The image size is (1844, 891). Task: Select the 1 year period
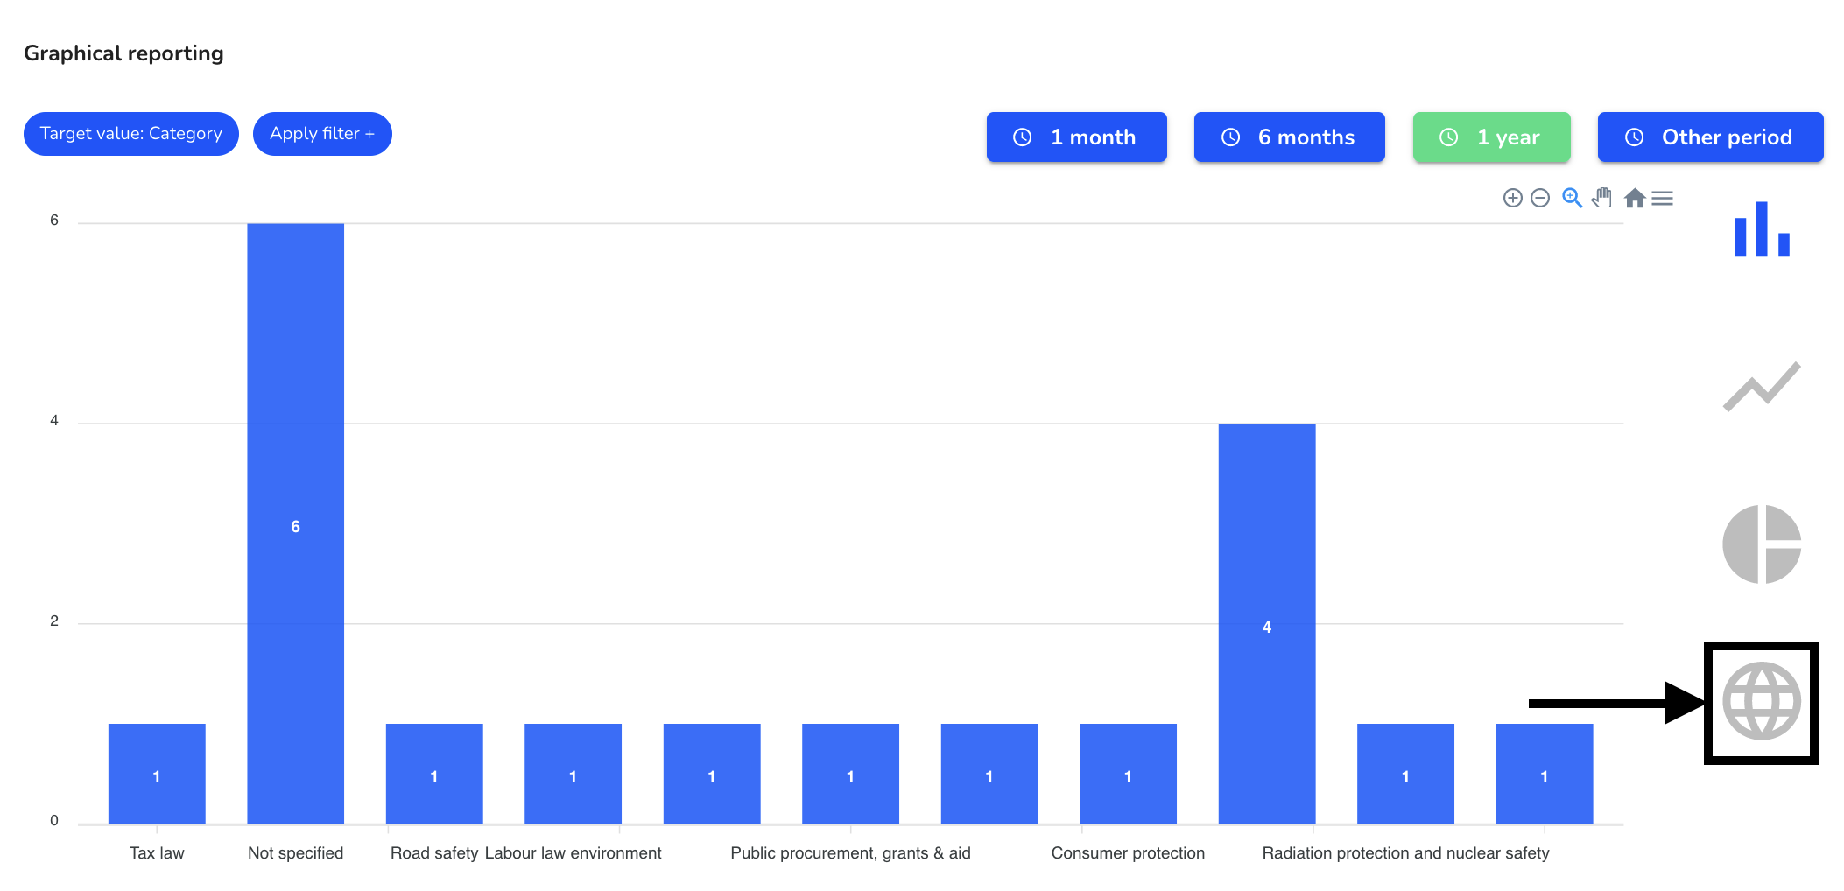(x=1491, y=137)
